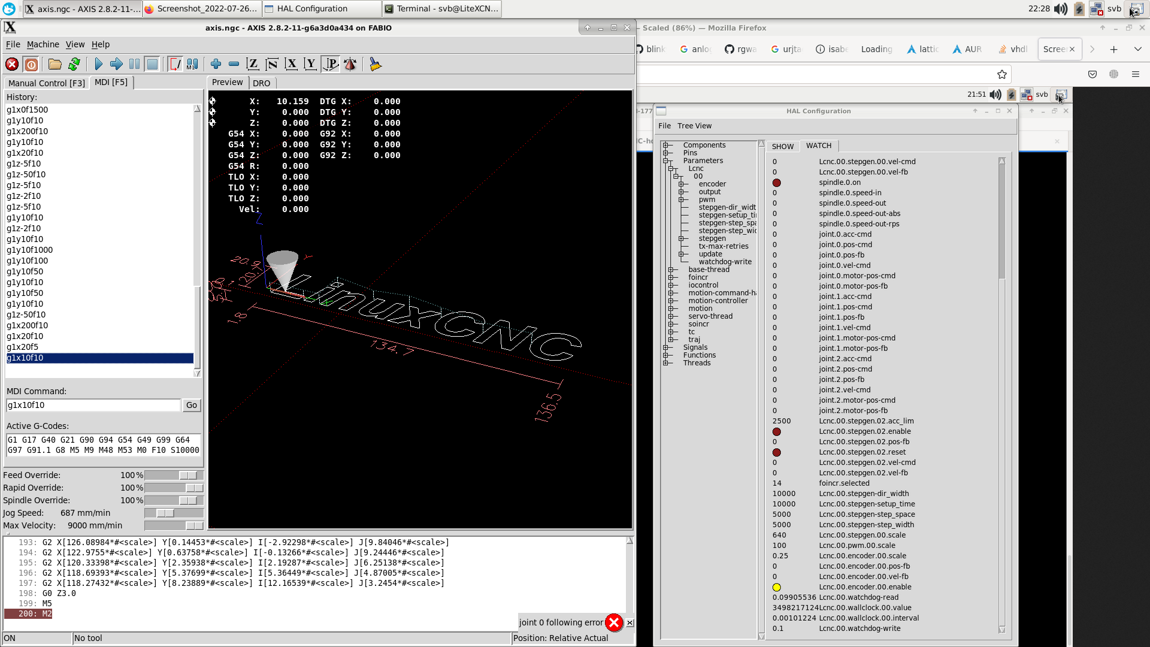
Task: Switch to Screenshot Firefox taskbar button
Action: [202, 8]
